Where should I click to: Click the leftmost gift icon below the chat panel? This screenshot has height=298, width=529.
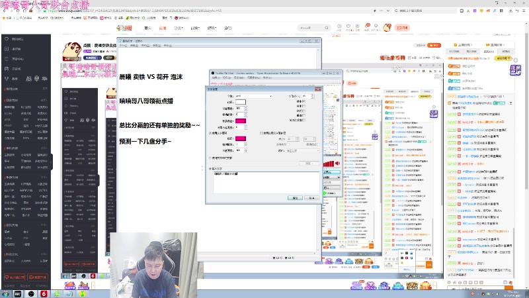click(356, 285)
